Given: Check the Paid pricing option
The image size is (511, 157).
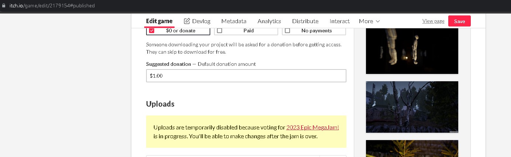Looking at the screenshot, I should coord(220,31).
